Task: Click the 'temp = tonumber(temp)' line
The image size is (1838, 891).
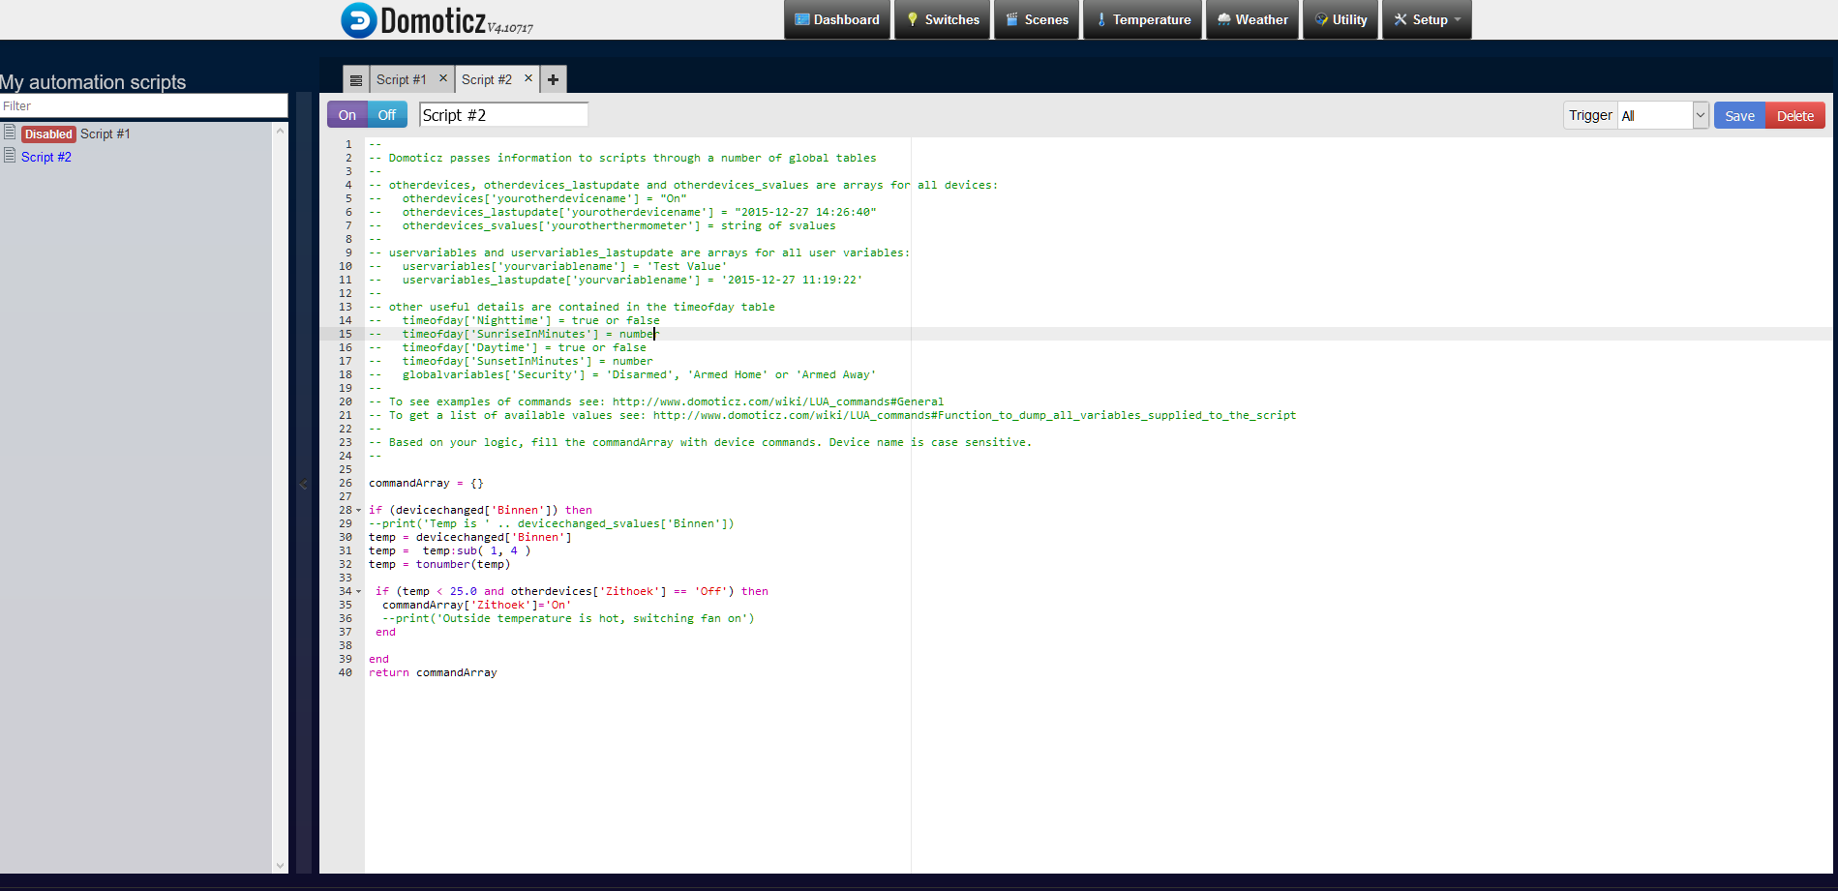Action: (x=439, y=564)
